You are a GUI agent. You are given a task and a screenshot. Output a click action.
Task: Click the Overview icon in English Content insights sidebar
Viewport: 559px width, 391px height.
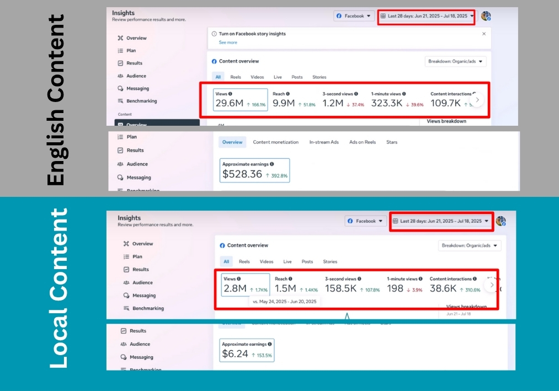pyautogui.click(x=120, y=38)
